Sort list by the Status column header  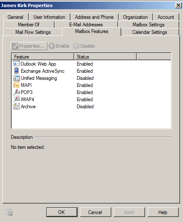(x=105, y=56)
